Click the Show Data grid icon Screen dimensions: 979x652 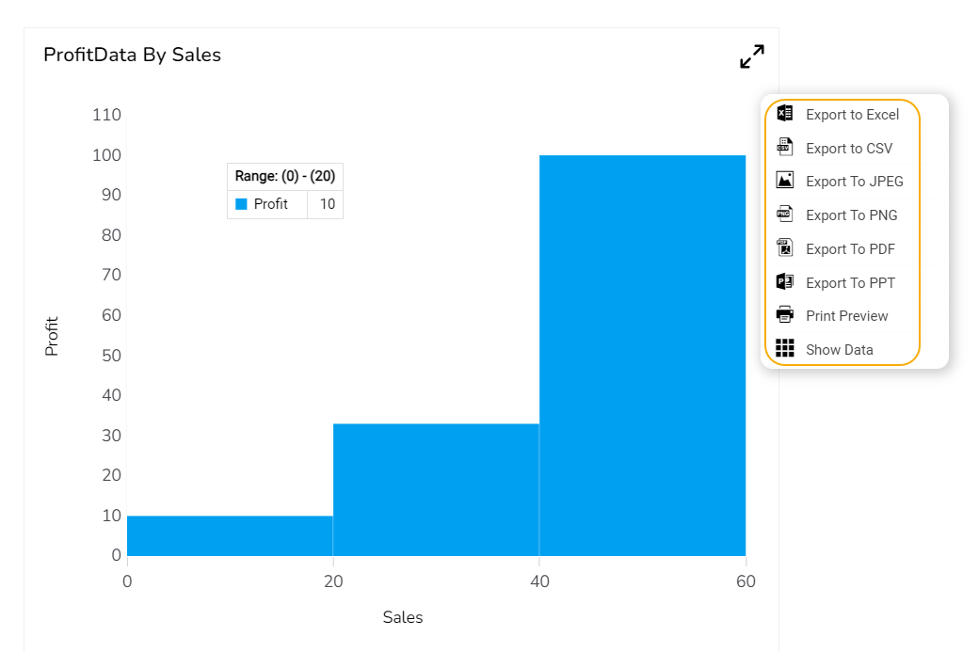pyautogui.click(x=785, y=349)
